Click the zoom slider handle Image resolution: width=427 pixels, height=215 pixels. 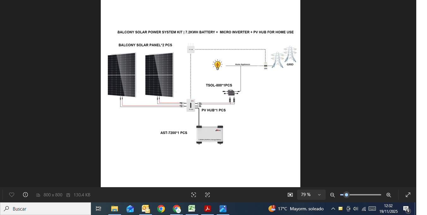[x=346, y=195]
